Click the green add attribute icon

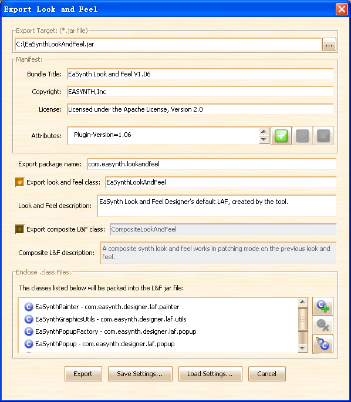(281, 136)
